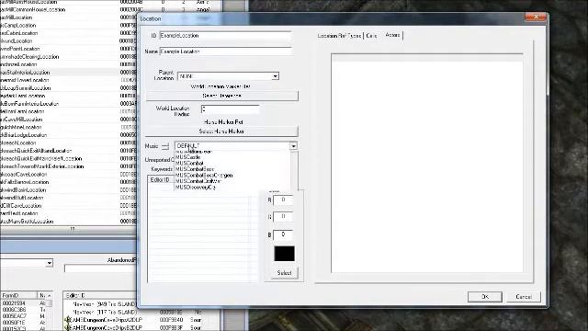This screenshot has height=331, width=588.
Task: Click OK in the Location dialog
Action: click(485, 296)
